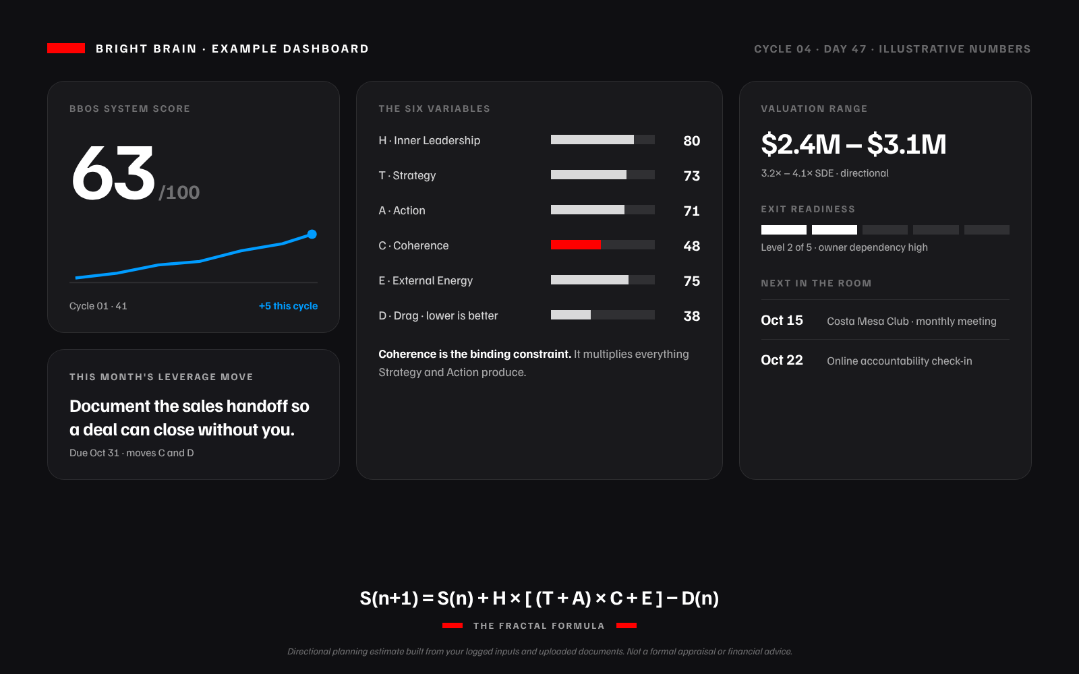Screen dimensions: 1079x674
Task: Click the 'D · Drag · lower is better' label
Action: point(438,315)
